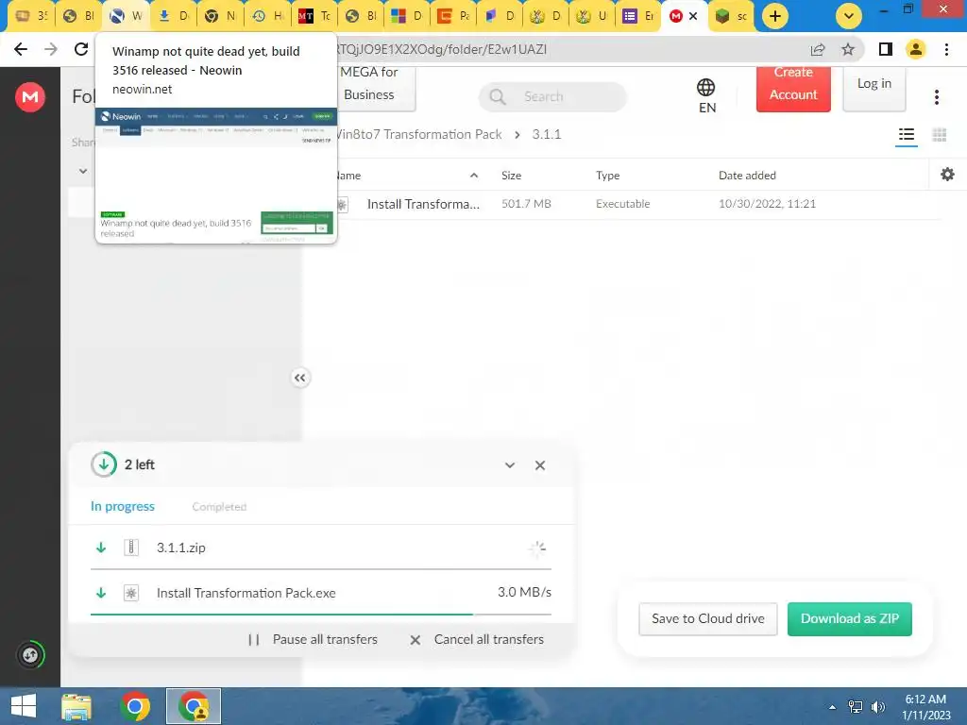The height and width of the screenshot is (725, 967).
Task: Open Win8to7 Transformation Pack breadcrumb
Action: [419, 134]
